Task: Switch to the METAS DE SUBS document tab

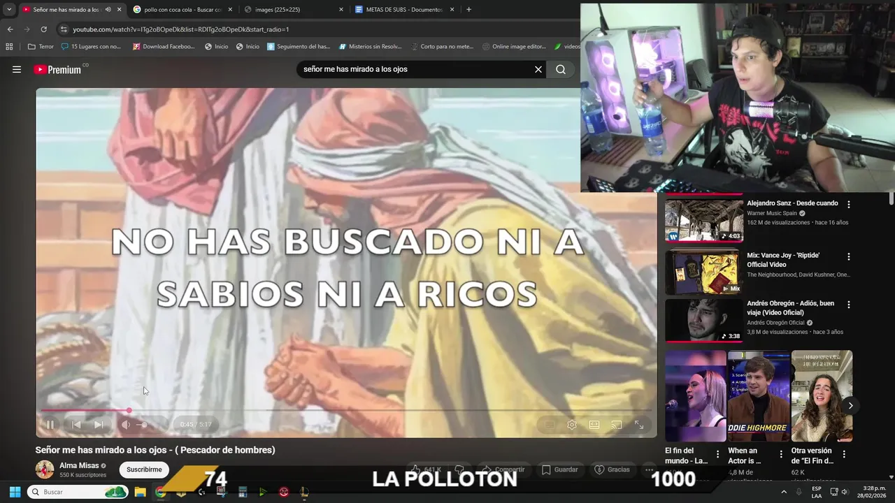Action: click(x=404, y=10)
